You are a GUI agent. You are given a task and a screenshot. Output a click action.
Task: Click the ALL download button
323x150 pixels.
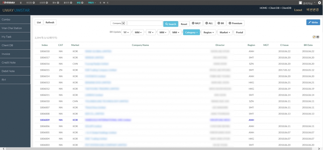point(209,23)
